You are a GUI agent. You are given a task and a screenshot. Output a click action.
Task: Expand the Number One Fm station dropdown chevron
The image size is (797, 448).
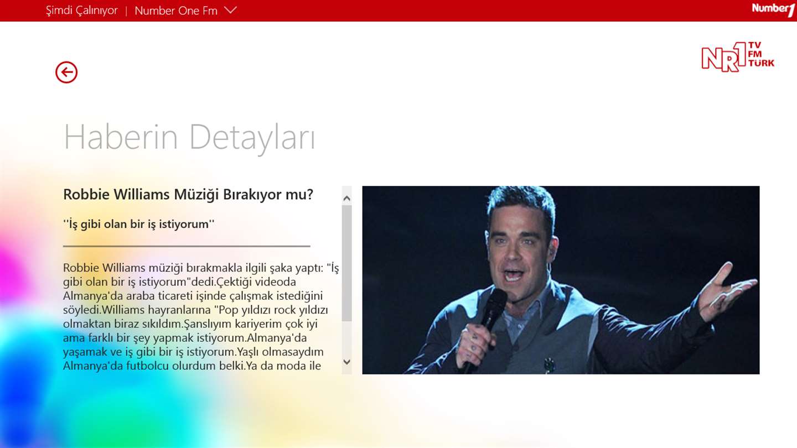231,10
